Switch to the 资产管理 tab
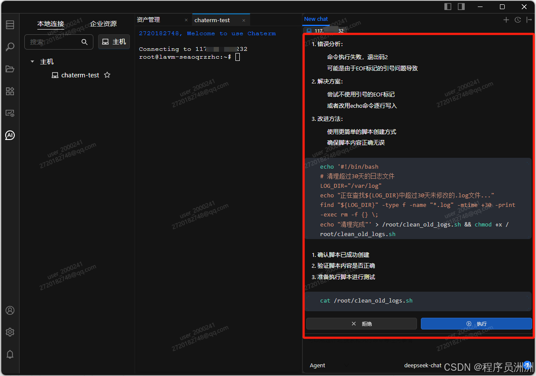The height and width of the screenshot is (376, 536). coord(149,19)
